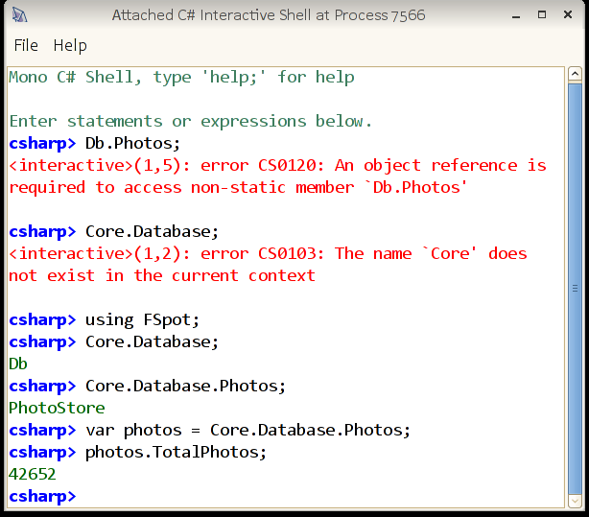This screenshot has height=517, width=589.
Task: Click the 'Mono C# Shell' welcome line
Action: tap(181, 77)
